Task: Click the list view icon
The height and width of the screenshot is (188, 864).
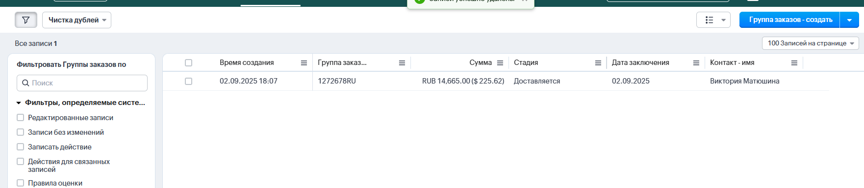Action: coord(709,20)
